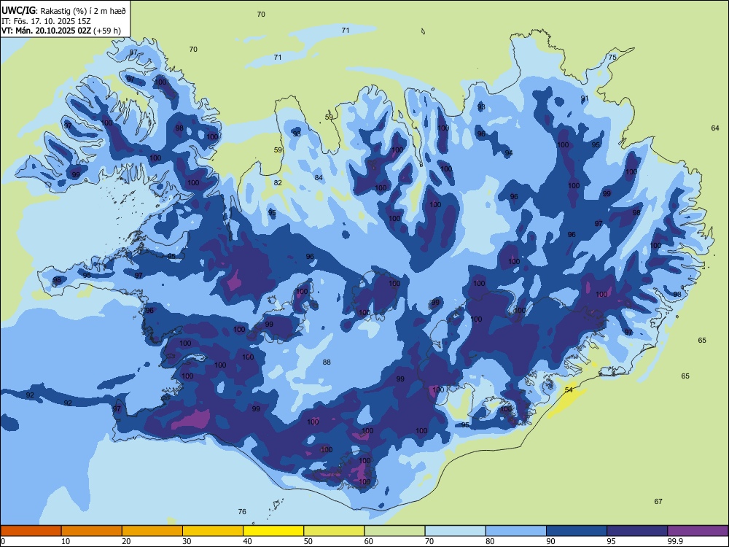Select the '50' legend tick label

point(308,541)
